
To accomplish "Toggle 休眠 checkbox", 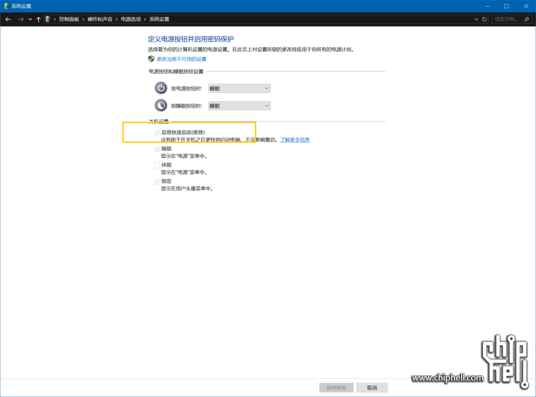I will click(158, 165).
